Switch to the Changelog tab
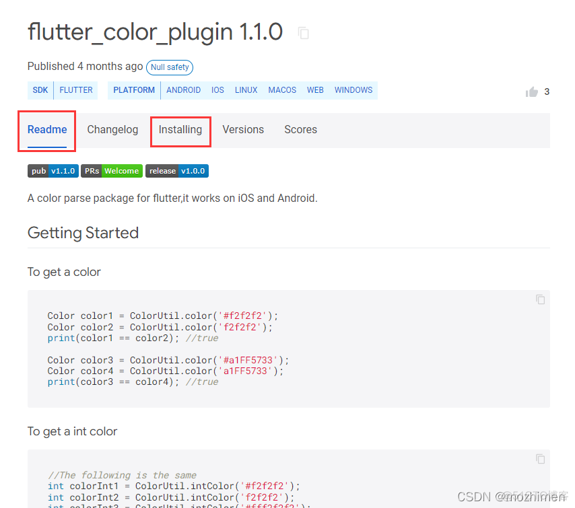Viewport: 575px width, 508px height. [x=112, y=129]
